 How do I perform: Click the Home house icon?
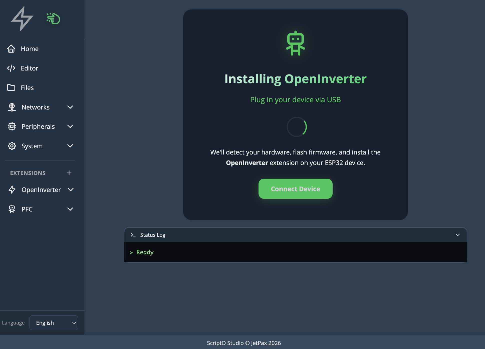pyautogui.click(x=11, y=49)
